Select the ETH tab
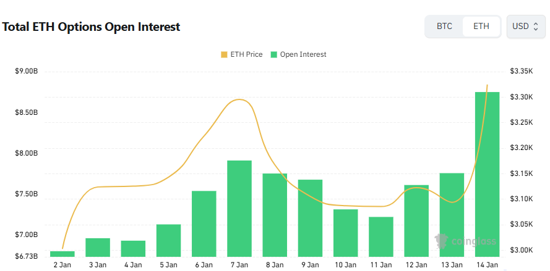The width and height of the screenshot is (550, 271). (481, 27)
